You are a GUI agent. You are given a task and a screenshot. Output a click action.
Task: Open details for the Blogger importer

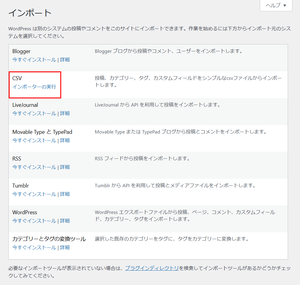pyautogui.click(x=65, y=60)
